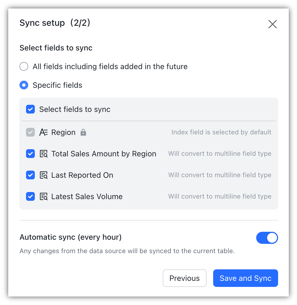Click the Latest Sales Volume field name

coord(87,197)
